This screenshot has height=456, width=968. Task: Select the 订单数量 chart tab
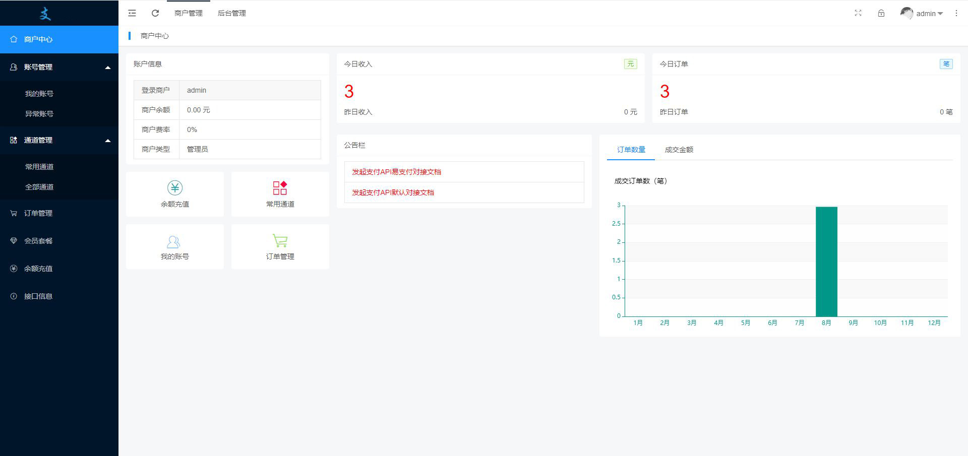631,150
